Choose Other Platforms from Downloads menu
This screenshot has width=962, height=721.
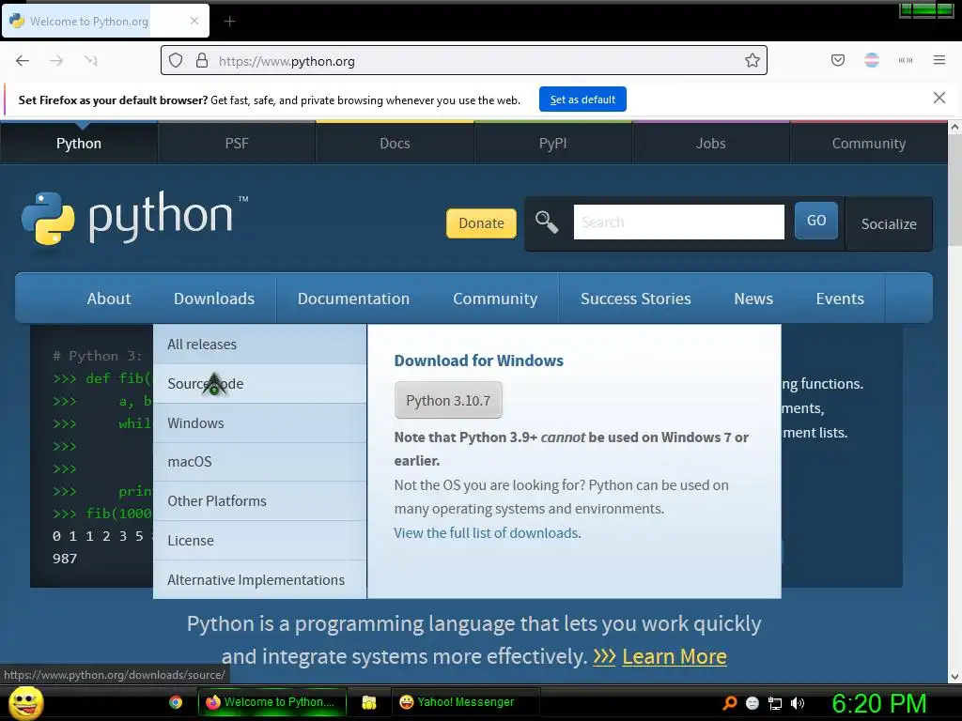tap(260, 501)
